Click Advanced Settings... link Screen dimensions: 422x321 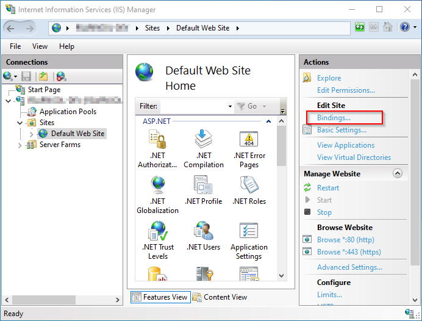(349, 267)
